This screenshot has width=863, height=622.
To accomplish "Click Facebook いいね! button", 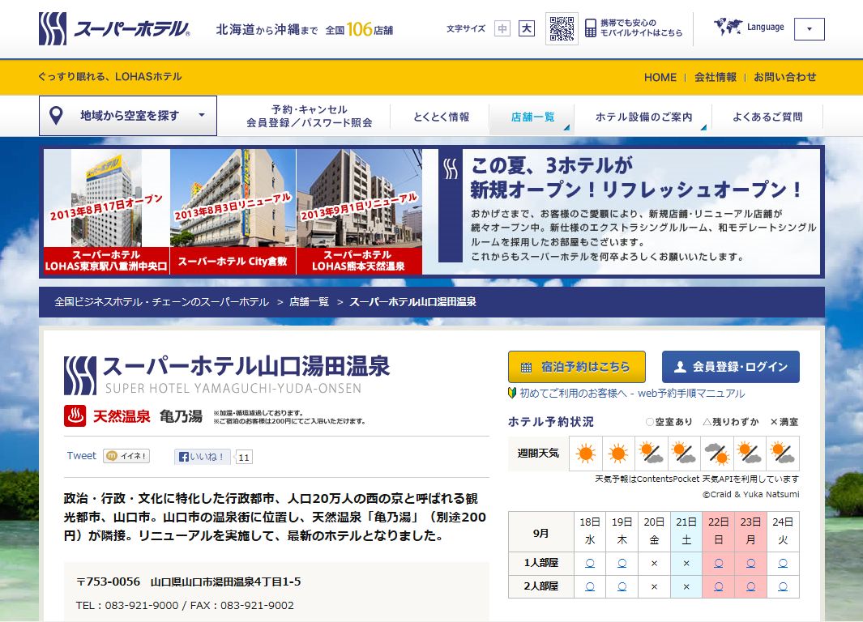I will coord(202,457).
